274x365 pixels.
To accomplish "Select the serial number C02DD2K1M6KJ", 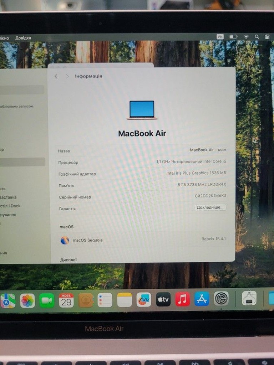I will [x=210, y=196].
